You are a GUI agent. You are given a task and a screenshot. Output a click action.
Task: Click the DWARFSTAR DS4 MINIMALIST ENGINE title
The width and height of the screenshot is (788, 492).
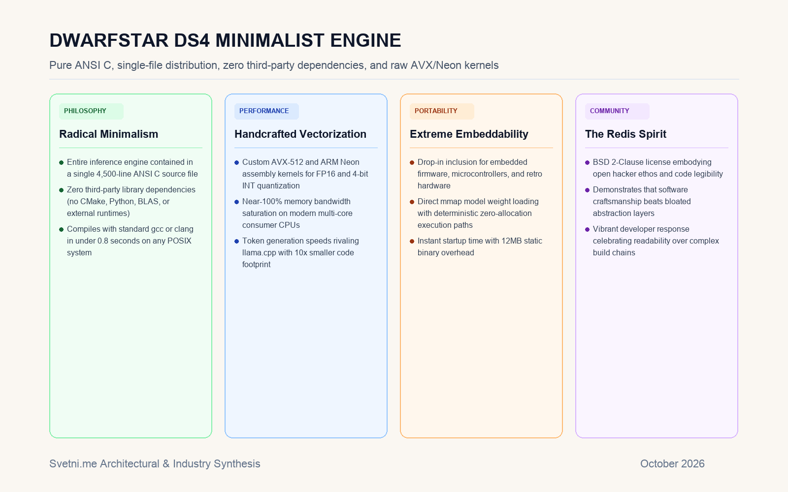[225, 40]
